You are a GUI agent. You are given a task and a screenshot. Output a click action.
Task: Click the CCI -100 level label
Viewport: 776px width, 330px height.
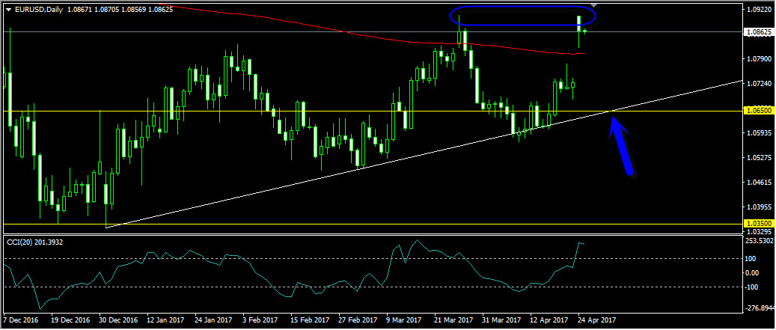pos(754,287)
